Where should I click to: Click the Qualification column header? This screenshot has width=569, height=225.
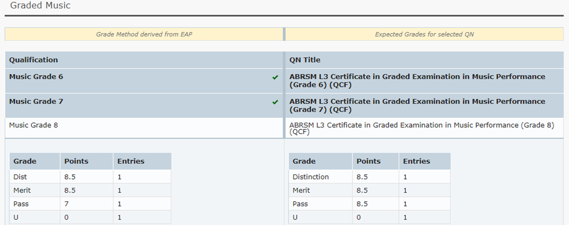(x=144, y=60)
